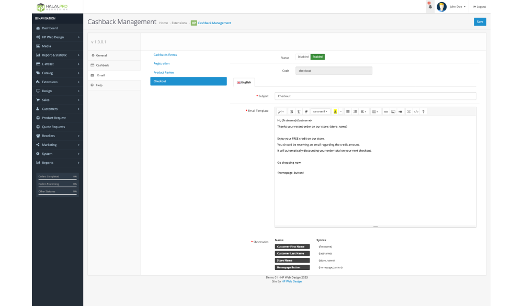Click the yellow text highlight color button

(x=335, y=111)
